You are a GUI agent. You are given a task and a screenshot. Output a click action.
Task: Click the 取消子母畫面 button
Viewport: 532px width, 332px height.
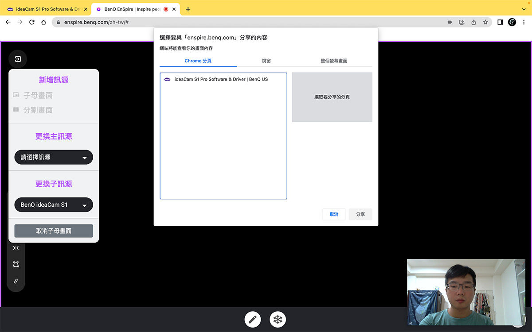point(54,231)
